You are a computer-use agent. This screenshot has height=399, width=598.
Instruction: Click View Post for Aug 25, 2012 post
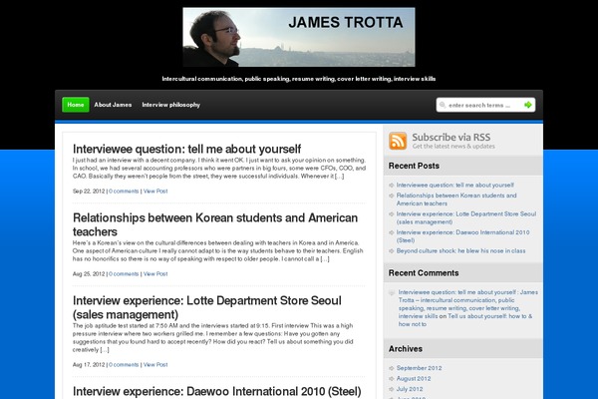(155, 273)
